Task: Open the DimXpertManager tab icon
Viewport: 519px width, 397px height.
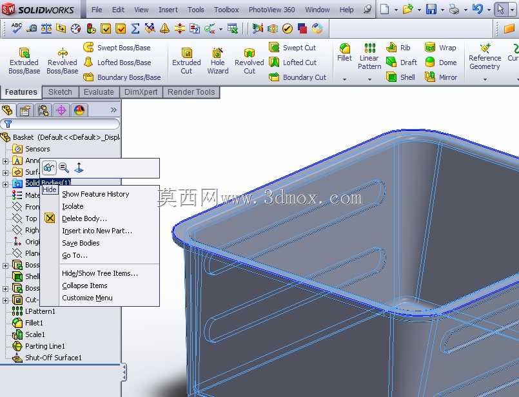Action: coord(61,110)
